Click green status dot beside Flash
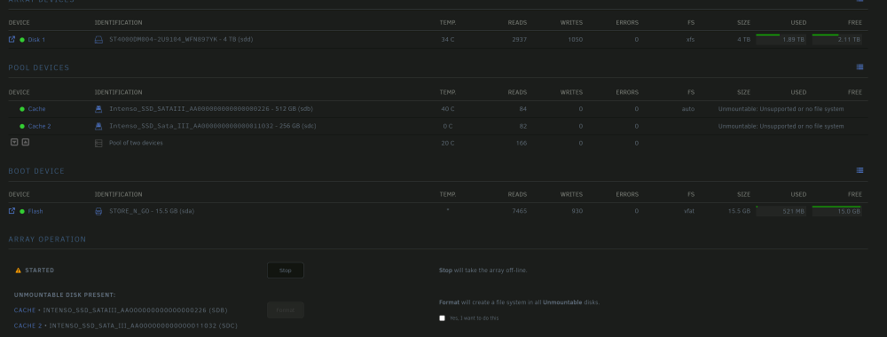 [22, 211]
